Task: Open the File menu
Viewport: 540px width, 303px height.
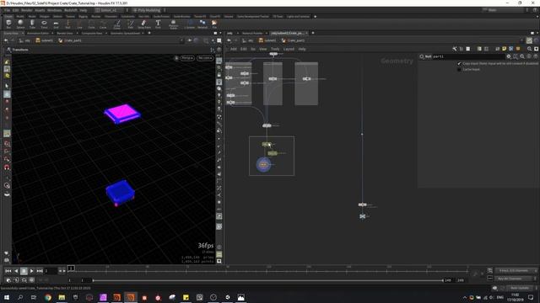Action: (8, 10)
